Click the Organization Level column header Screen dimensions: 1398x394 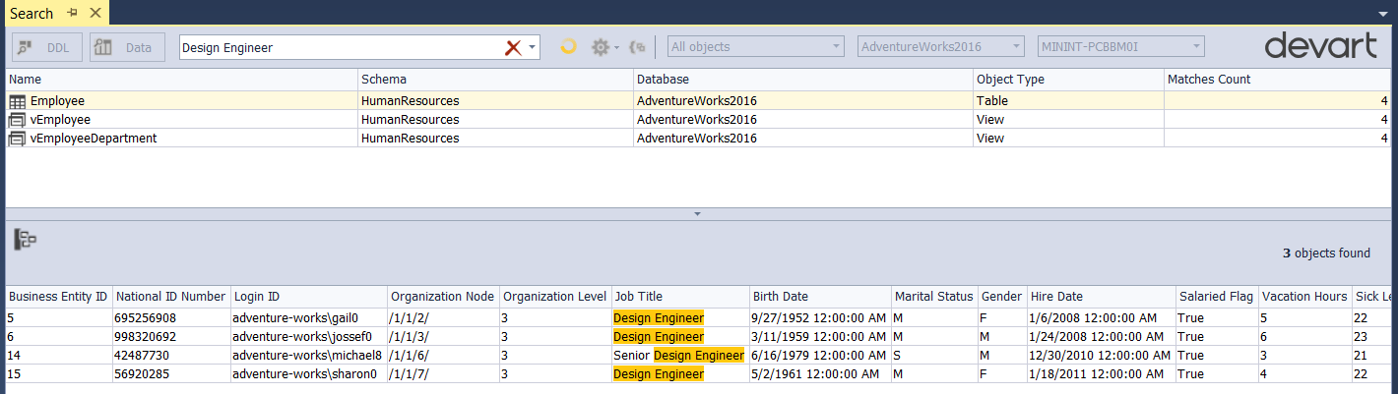click(554, 296)
